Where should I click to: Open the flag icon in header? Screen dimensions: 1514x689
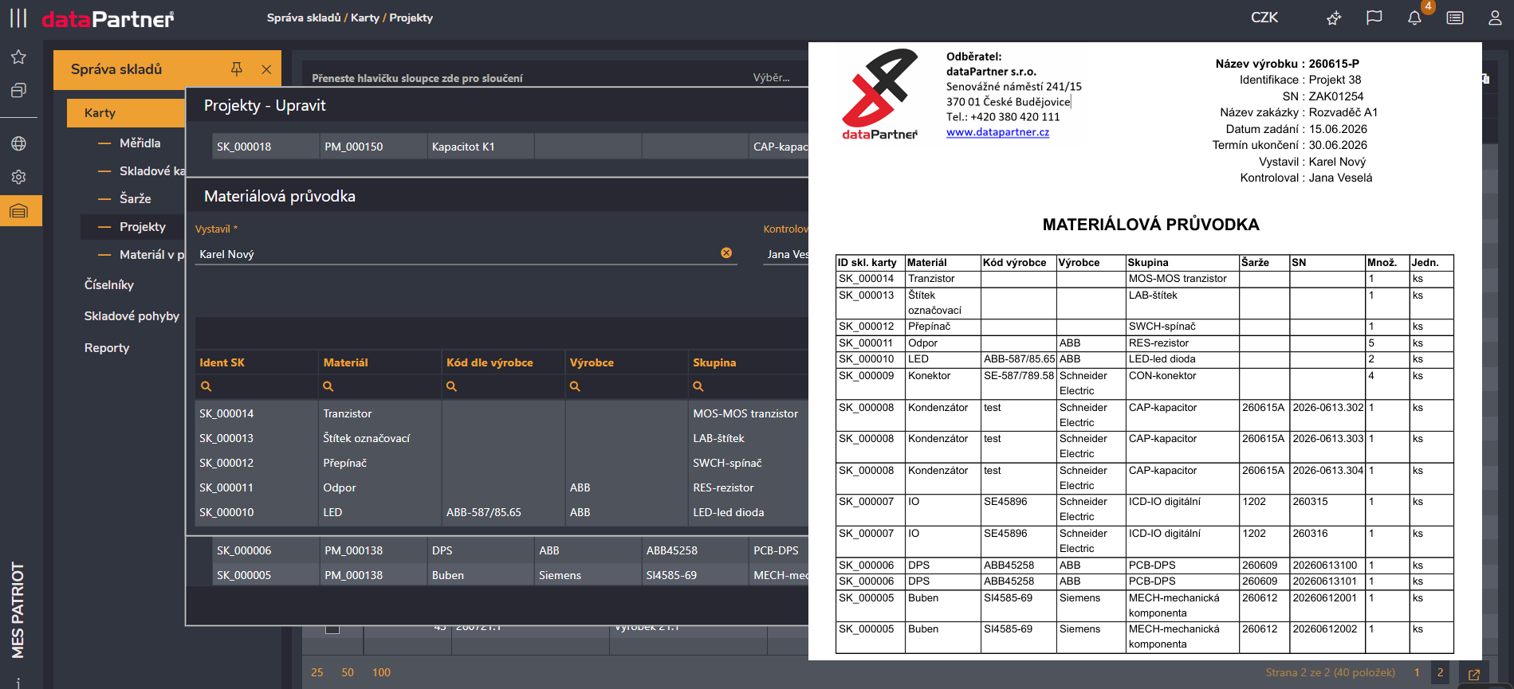pos(1374,18)
